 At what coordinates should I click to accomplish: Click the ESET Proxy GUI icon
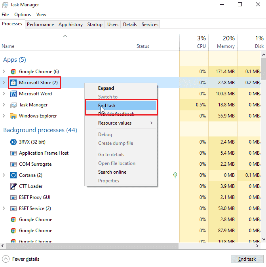click(x=13, y=197)
